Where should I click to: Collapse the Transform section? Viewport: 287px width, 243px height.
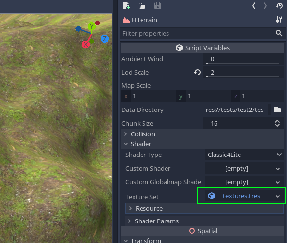(x=203, y=240)
